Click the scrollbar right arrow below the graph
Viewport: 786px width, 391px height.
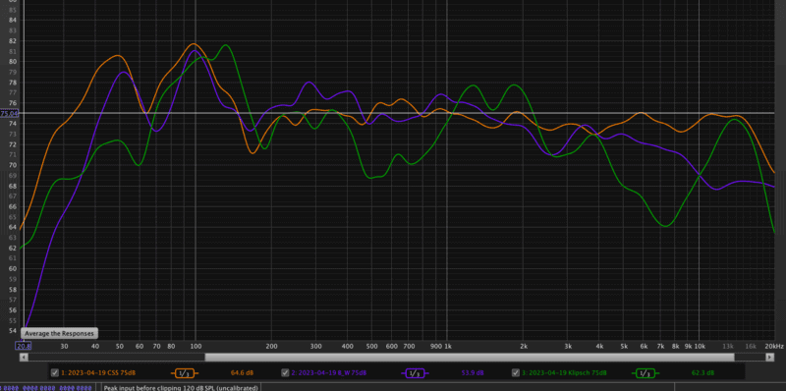(770, 357)
